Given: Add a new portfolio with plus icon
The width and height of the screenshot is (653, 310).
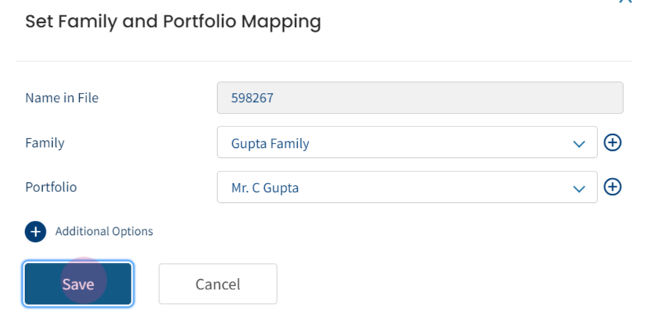Looking at the screenshot, I should tap(612, 187).
